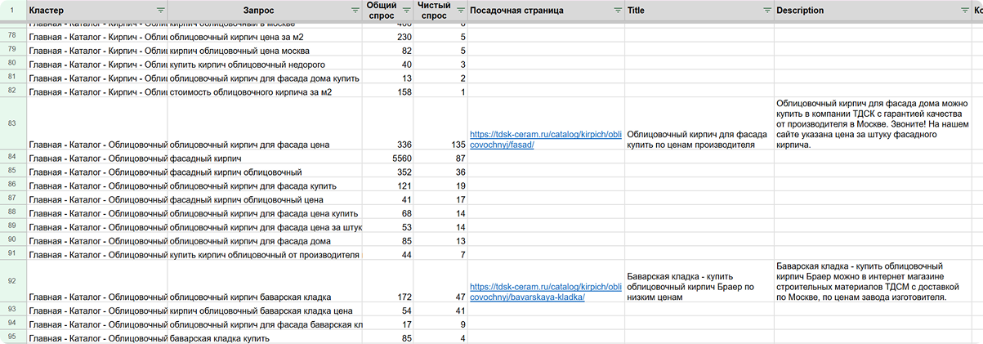The height and width of the screenshot is (344, 983).
Task: Select row 83 via its row header
Action: [x=12, y=123]
